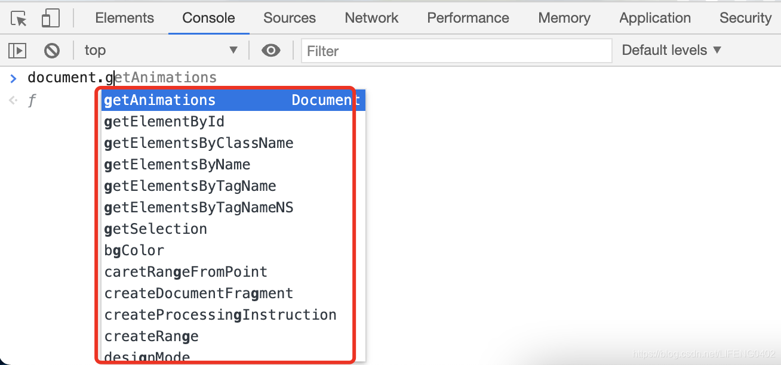
Task: Expand the Default levels dropdown
Action: pyautogui.click(x=672, y=51)
